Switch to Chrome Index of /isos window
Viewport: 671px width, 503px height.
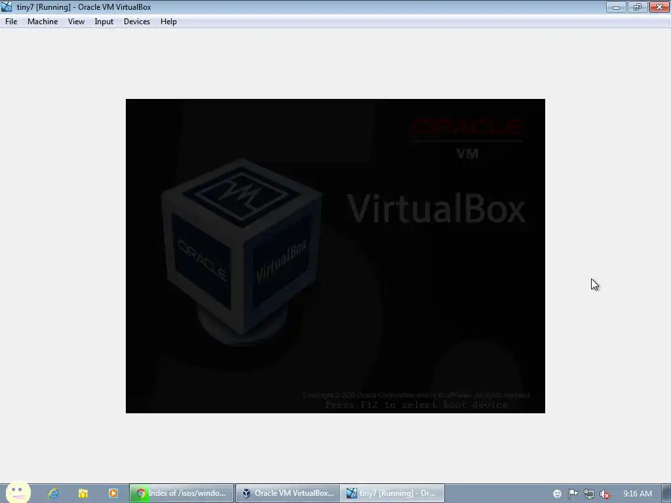coord(182,493)
